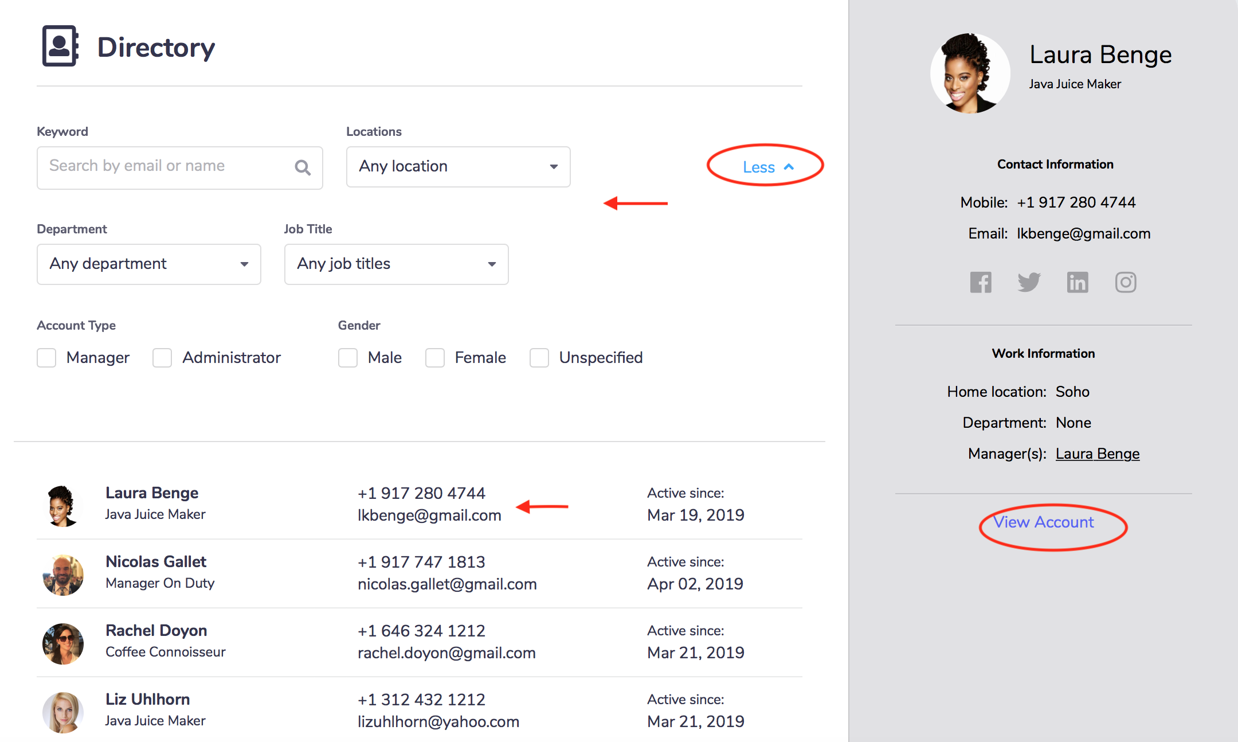
Task: Open the Twitter profile icon
Action: coord(1029,282)
